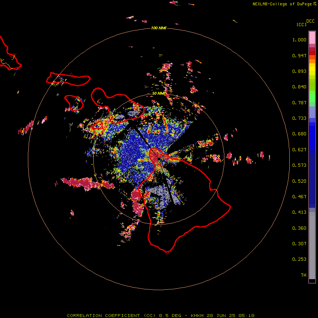Image resolution: width=318 pixels, height=318 pixels.
Task: Click the 0.413 scale value
Action: 299,212
